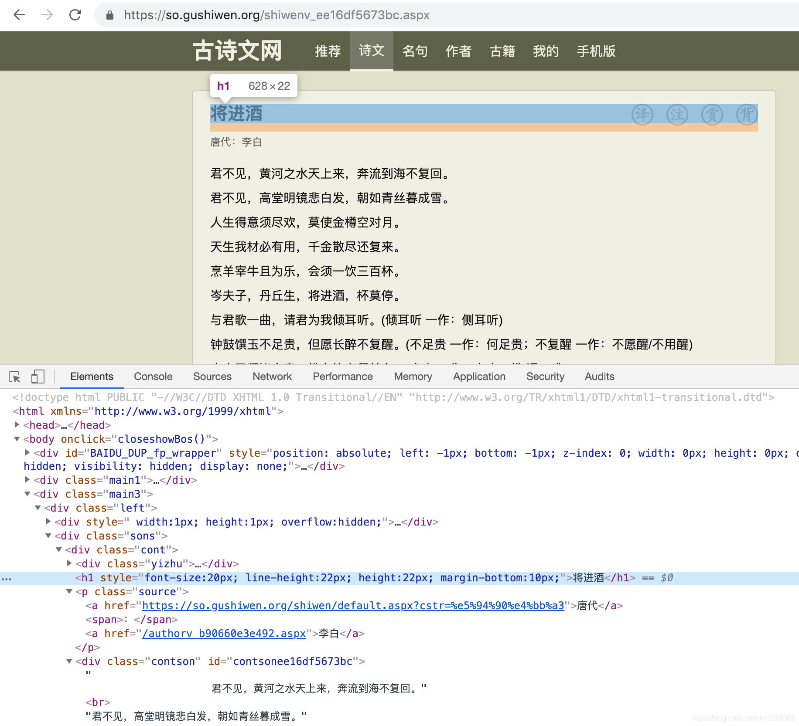The height and width of the screenshot is (726, 799).
Task: Click the browser back arrow
Action: click(19, 15)
